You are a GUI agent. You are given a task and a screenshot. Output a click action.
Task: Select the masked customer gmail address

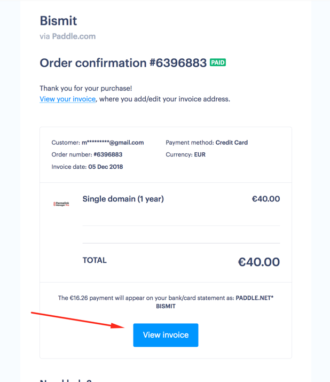(x=113, y=143)
